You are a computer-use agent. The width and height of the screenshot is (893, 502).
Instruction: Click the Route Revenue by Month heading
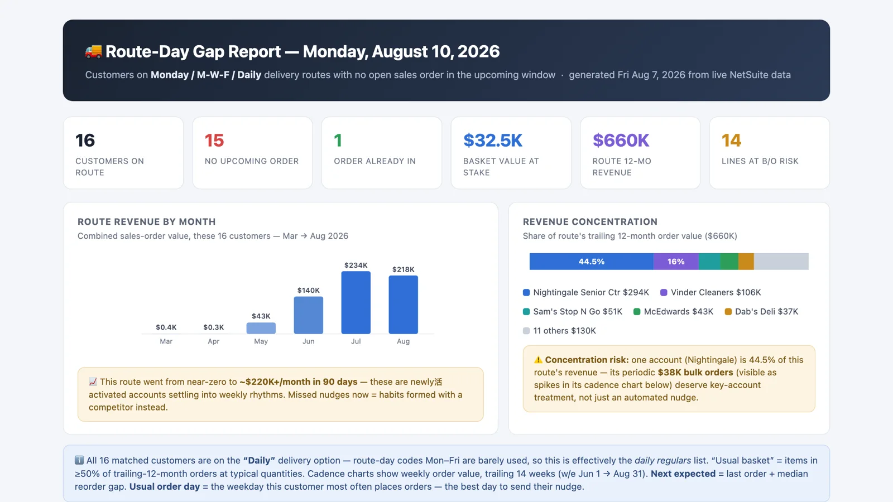[147, 221]
